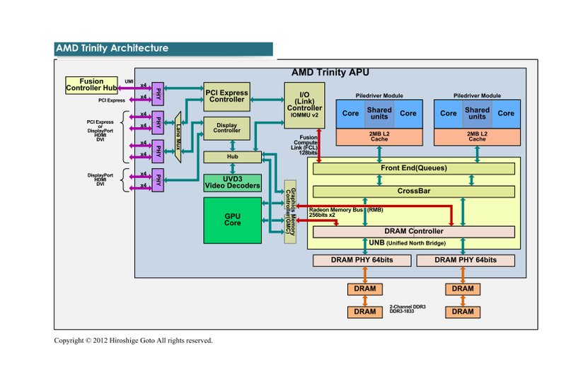Click the Fusion Controller Hub block

(x=91, y=86)
